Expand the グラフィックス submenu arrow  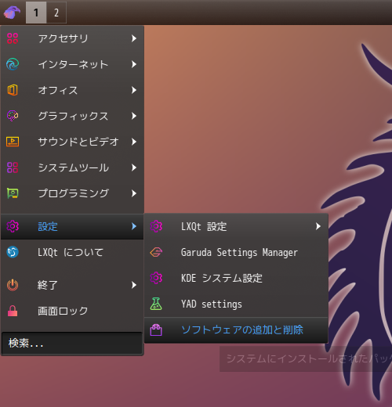134,116
